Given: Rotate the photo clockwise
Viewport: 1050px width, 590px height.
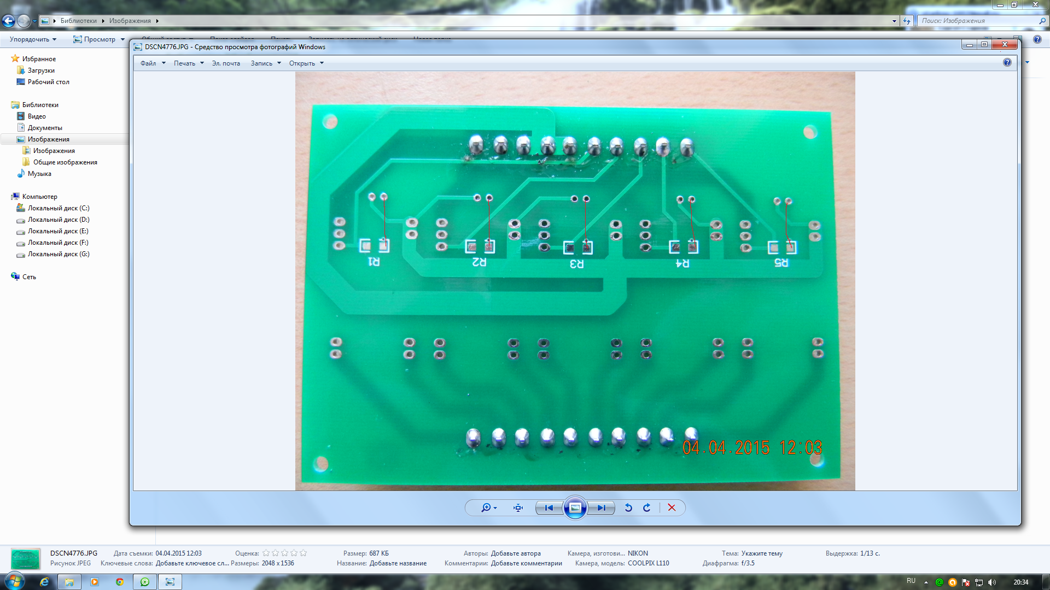Looking at the screenshot, I should click(647, 508).
